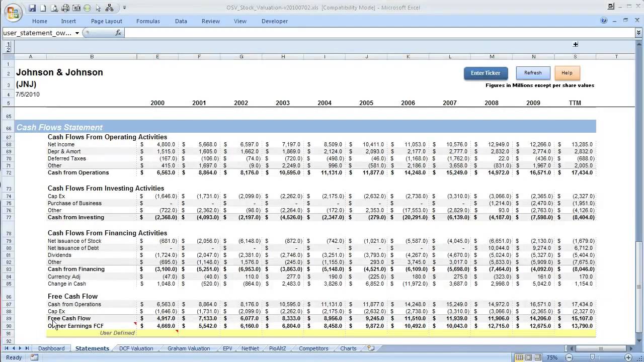Click the Quick Print printer icon
The height and width of the screenshot is (362, 644).
[x=65, y=8]
